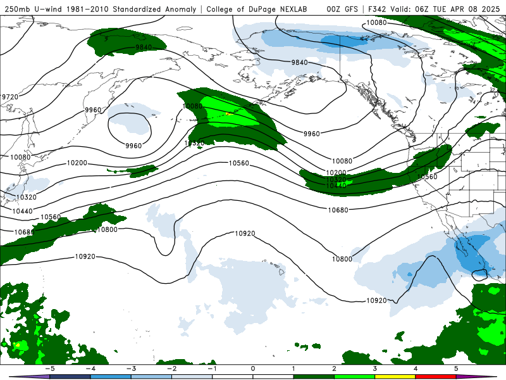Image resolution: width=506 pixels, height=380 pixels.
Task: Click the colorbar tick label '-1'
Action: 212,369
